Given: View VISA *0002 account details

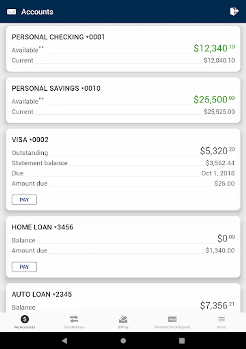Looking at the screenshot, I should click(x=30, y=140).
